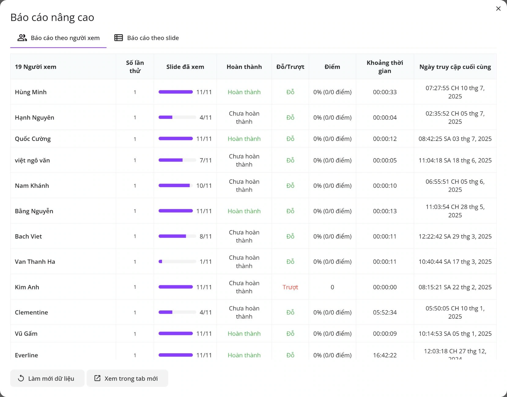Click the red Trượt status for Kim Anh
Screen dimensions: 507x397
click(290, 287)
